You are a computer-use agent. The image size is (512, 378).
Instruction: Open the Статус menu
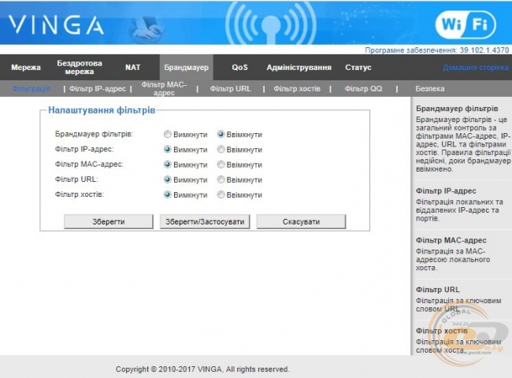358,68
